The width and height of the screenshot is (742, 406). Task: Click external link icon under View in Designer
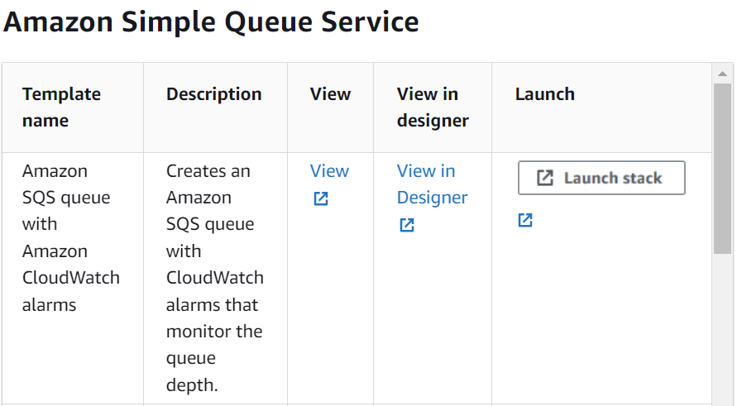407,225
